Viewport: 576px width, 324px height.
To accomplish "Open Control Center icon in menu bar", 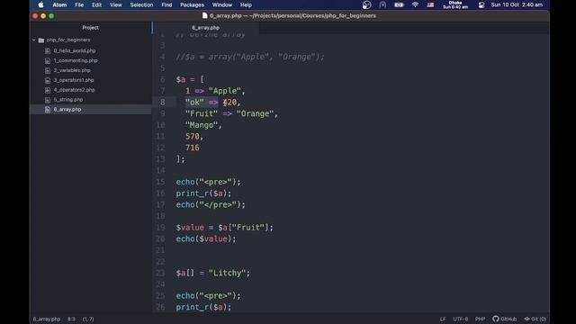I will (481, 4).
